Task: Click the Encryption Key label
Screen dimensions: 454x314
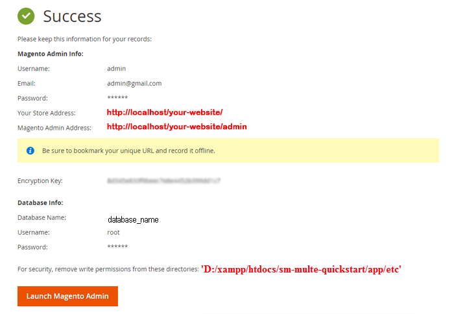Action: (x=40, y=182)
